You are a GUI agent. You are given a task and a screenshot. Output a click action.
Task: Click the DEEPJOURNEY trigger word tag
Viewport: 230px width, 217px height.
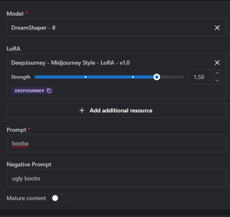pos(29,91)
